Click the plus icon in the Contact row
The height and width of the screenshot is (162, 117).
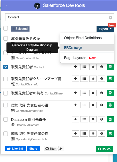point(75,67)
